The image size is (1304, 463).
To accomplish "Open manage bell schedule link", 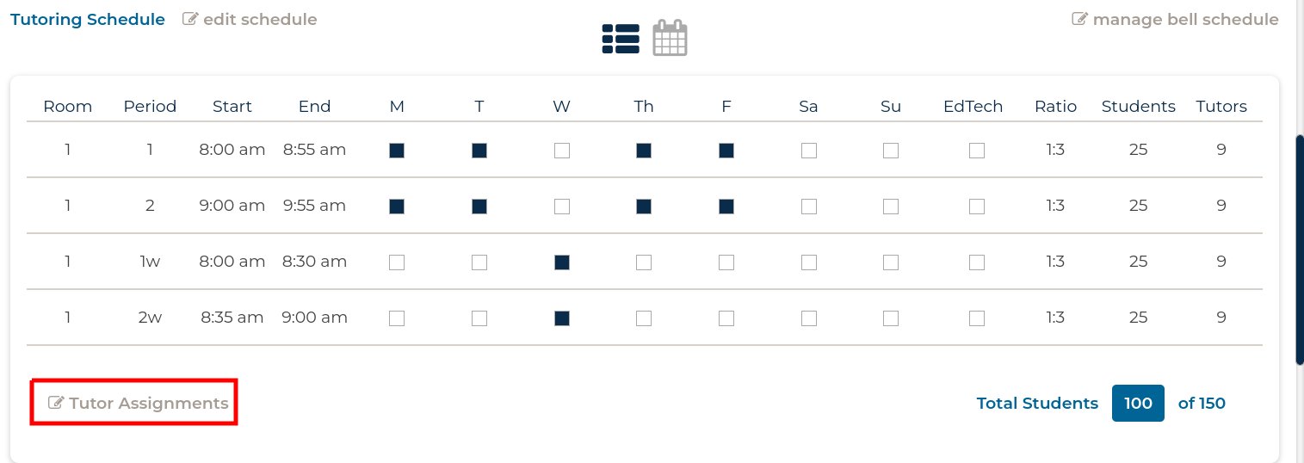I will tap(1175, 19).
